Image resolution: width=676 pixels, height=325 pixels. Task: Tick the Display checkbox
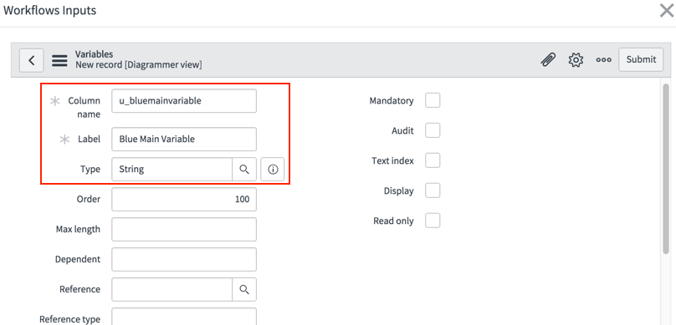[433, 190]
